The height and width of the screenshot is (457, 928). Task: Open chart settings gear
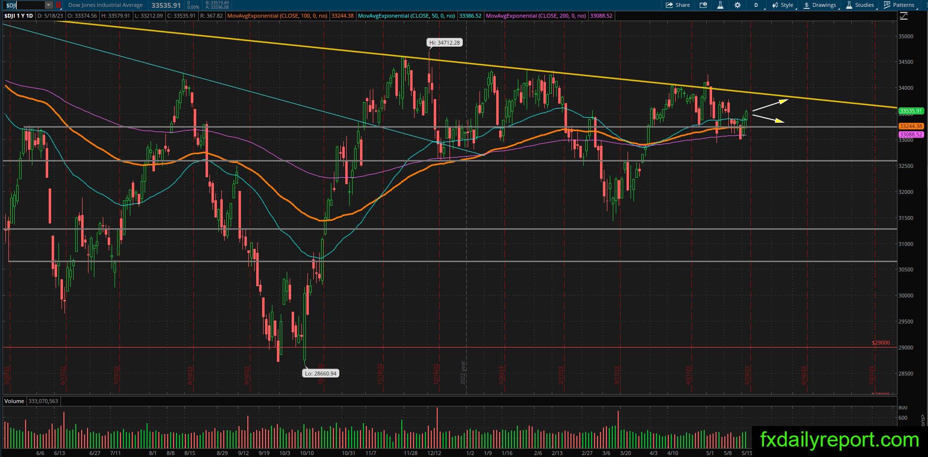tap(737, 5)
